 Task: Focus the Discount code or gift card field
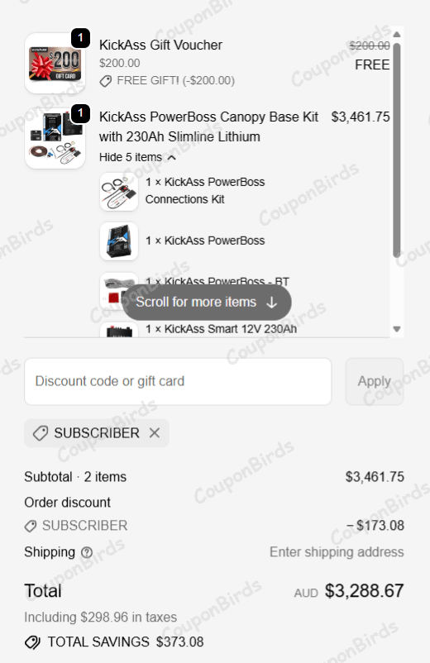tap(178, 381)
